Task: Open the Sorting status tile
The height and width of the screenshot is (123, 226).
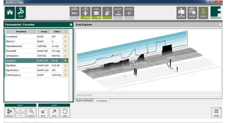Action: 129,13
